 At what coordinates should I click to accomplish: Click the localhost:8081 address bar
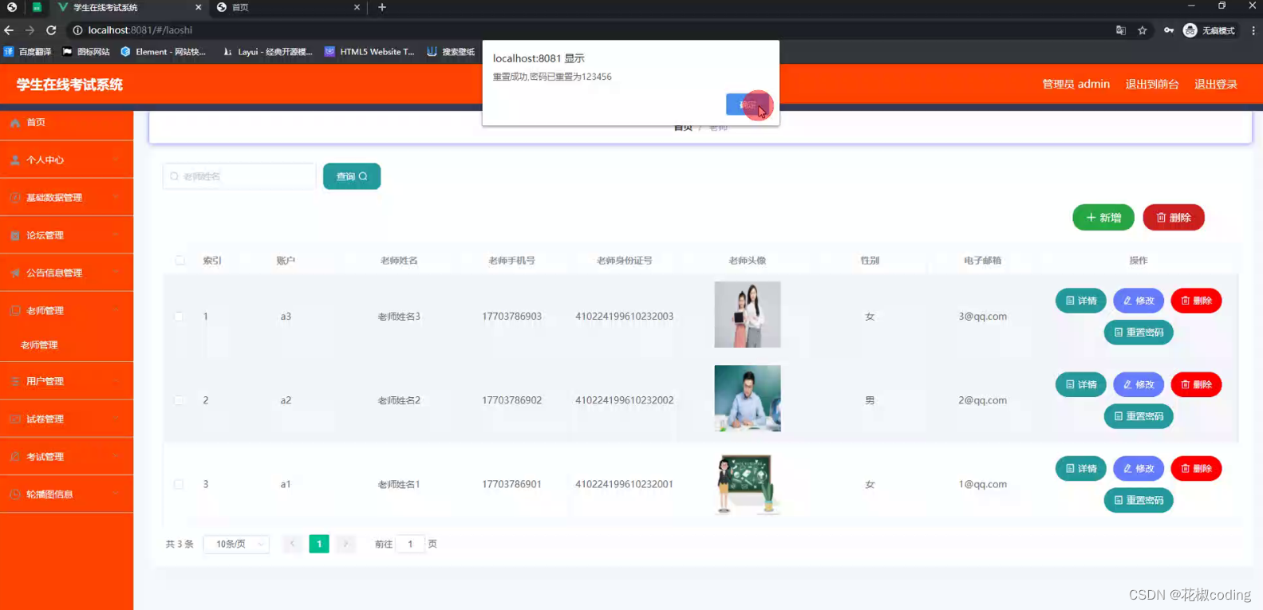click(590, 30)
